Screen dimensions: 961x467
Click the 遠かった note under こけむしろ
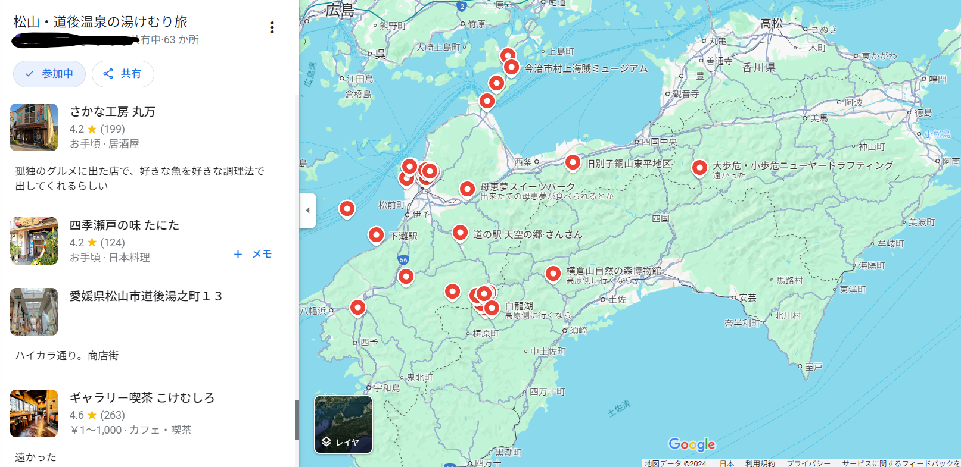[36, 457]
